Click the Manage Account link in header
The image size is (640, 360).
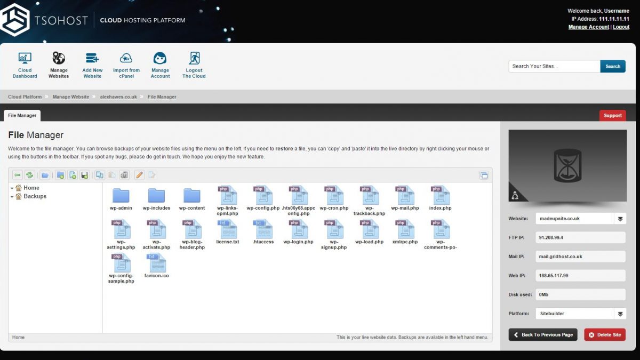click(589, 27)
